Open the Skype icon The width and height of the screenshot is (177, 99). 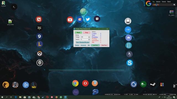(130, 63)
